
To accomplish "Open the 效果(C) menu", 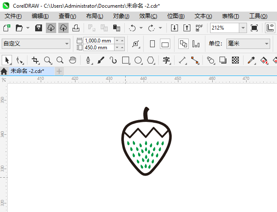I will (148, 16).
